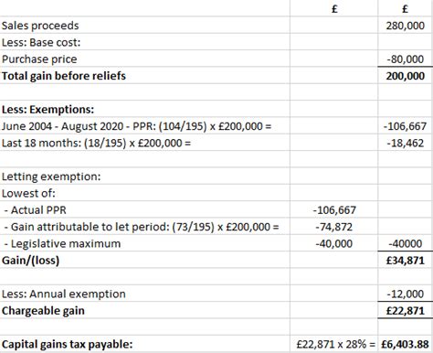
Task: Select the Letting exemption label cell
Action: pos(145,176)
